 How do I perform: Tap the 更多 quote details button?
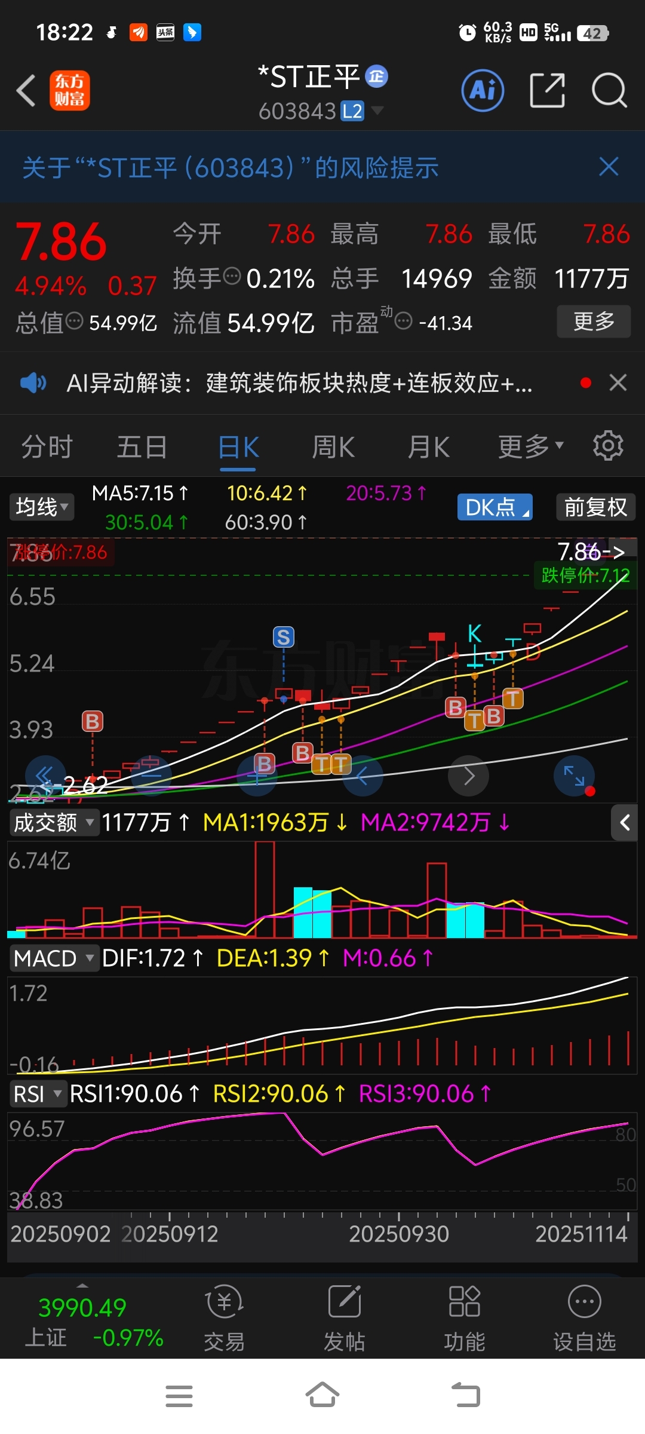[594, 321]
